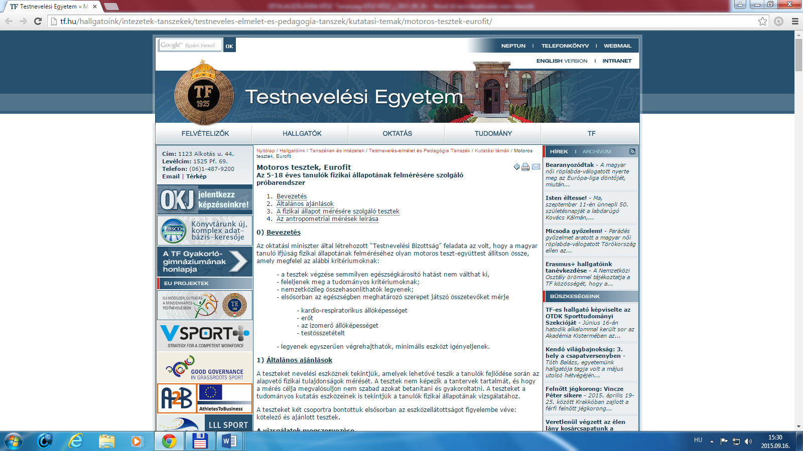Open Bearanyozódtak news item

click(x=570, y=165)
